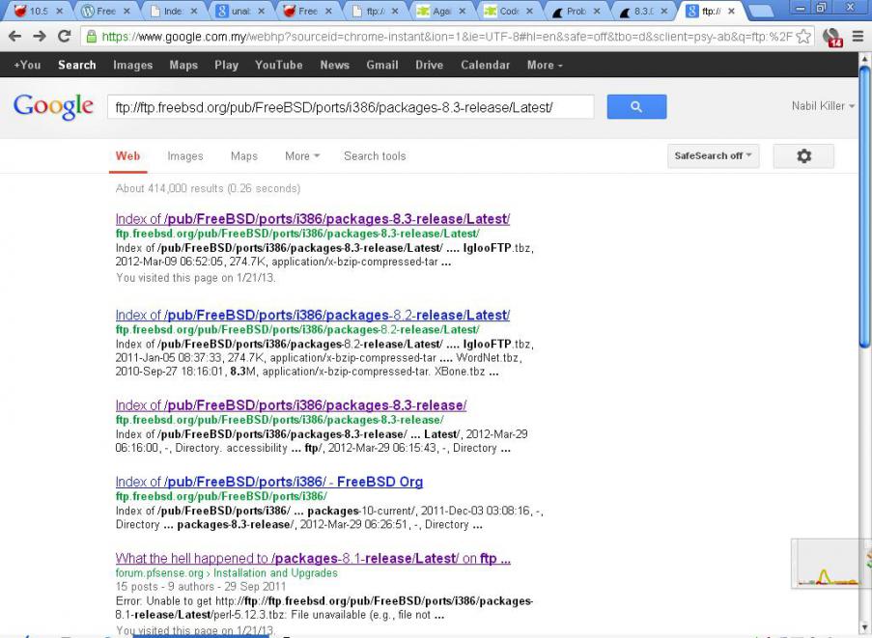Screen dimensions: 872x638
Task: Open "Gmail" in the Google bar
Action: coord(382,65)
